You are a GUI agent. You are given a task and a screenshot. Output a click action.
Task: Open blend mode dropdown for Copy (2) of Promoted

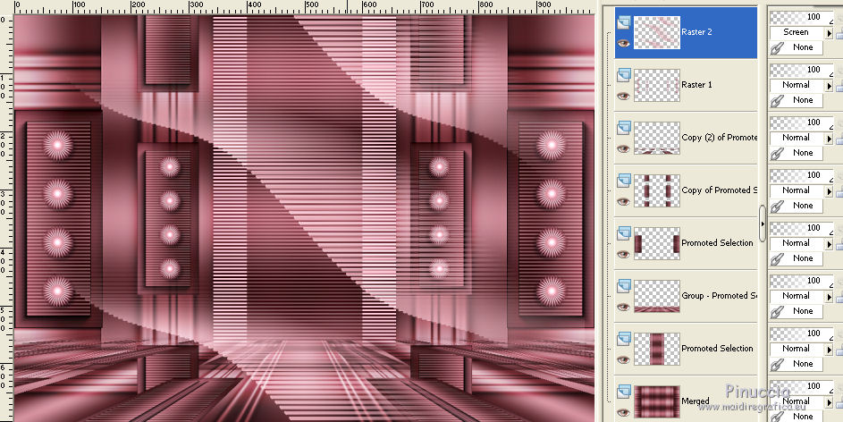tap(829, 138)
